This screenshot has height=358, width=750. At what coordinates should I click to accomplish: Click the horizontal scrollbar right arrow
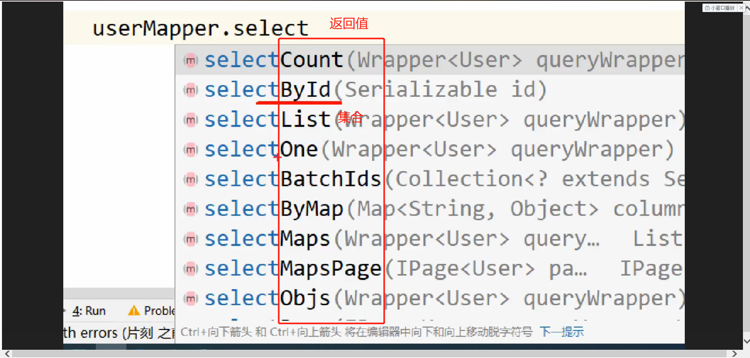pyautogui.click(x=734, y=353)
